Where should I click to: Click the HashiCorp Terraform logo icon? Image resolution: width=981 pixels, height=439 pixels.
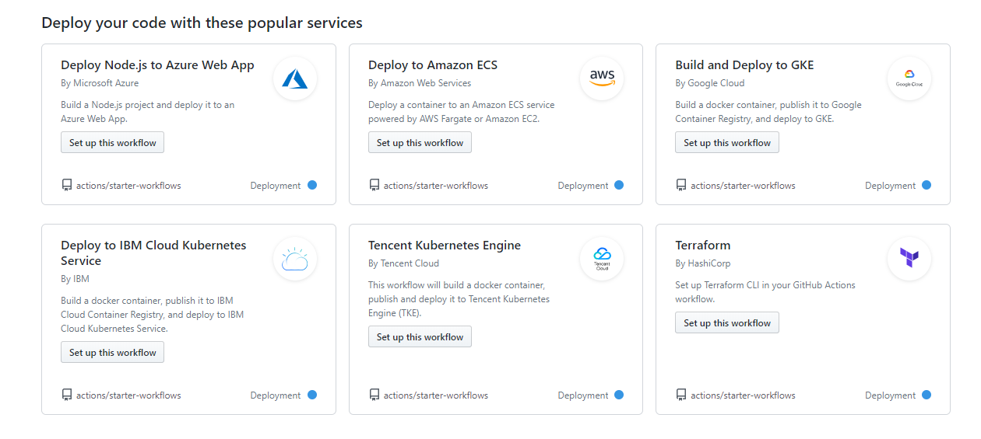pos(909,259)
